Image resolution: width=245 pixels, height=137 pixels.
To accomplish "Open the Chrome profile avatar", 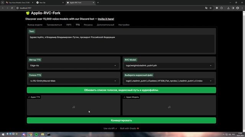I will coord(237,8).
